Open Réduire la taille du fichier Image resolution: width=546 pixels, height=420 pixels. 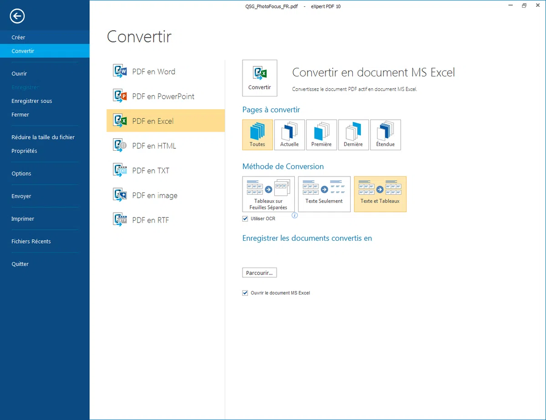[45, 137]
